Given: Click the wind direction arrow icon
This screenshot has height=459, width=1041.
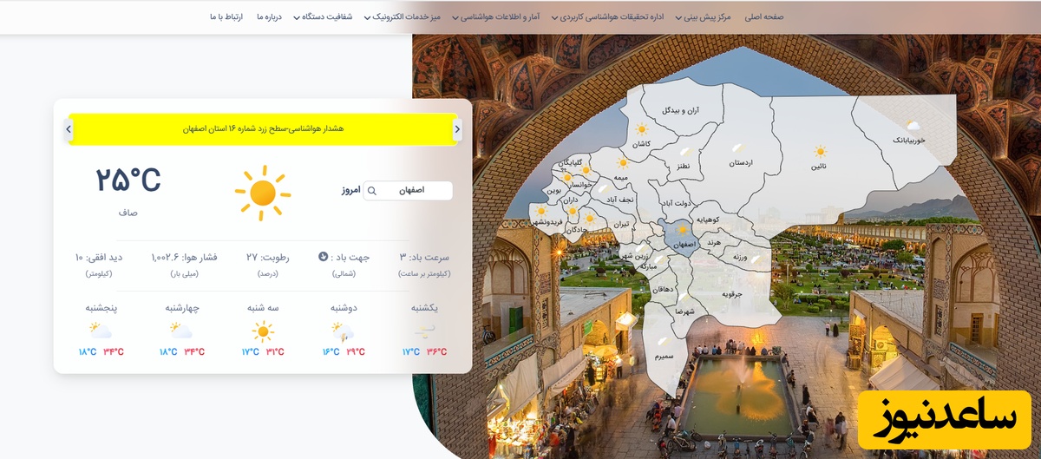Looking at the screenshot, I should coord(324,257).
